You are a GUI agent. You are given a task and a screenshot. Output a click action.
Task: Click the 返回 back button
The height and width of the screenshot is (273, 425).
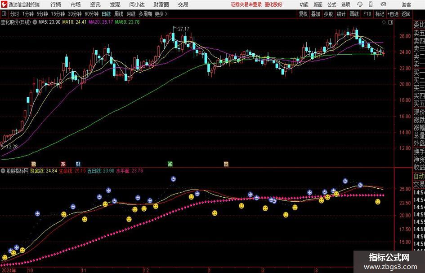click(x=406, y=14)
